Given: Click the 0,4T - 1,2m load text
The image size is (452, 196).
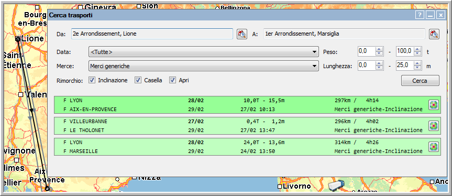Looking at the screenshot, I should coord(266,122).
